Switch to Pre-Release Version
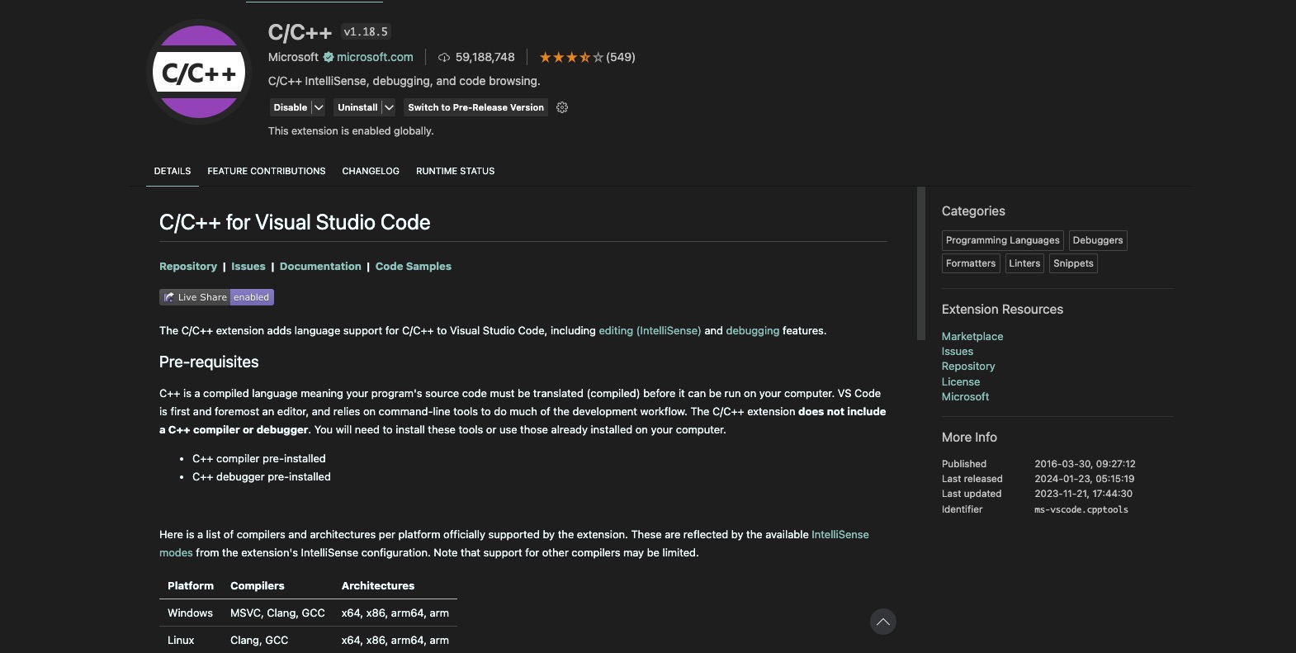This screenshot has height=653, width=1296. click(x=475, y=107)
